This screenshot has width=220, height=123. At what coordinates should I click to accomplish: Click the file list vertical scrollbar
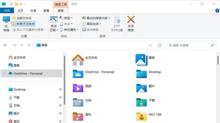[x=218, y=60]
